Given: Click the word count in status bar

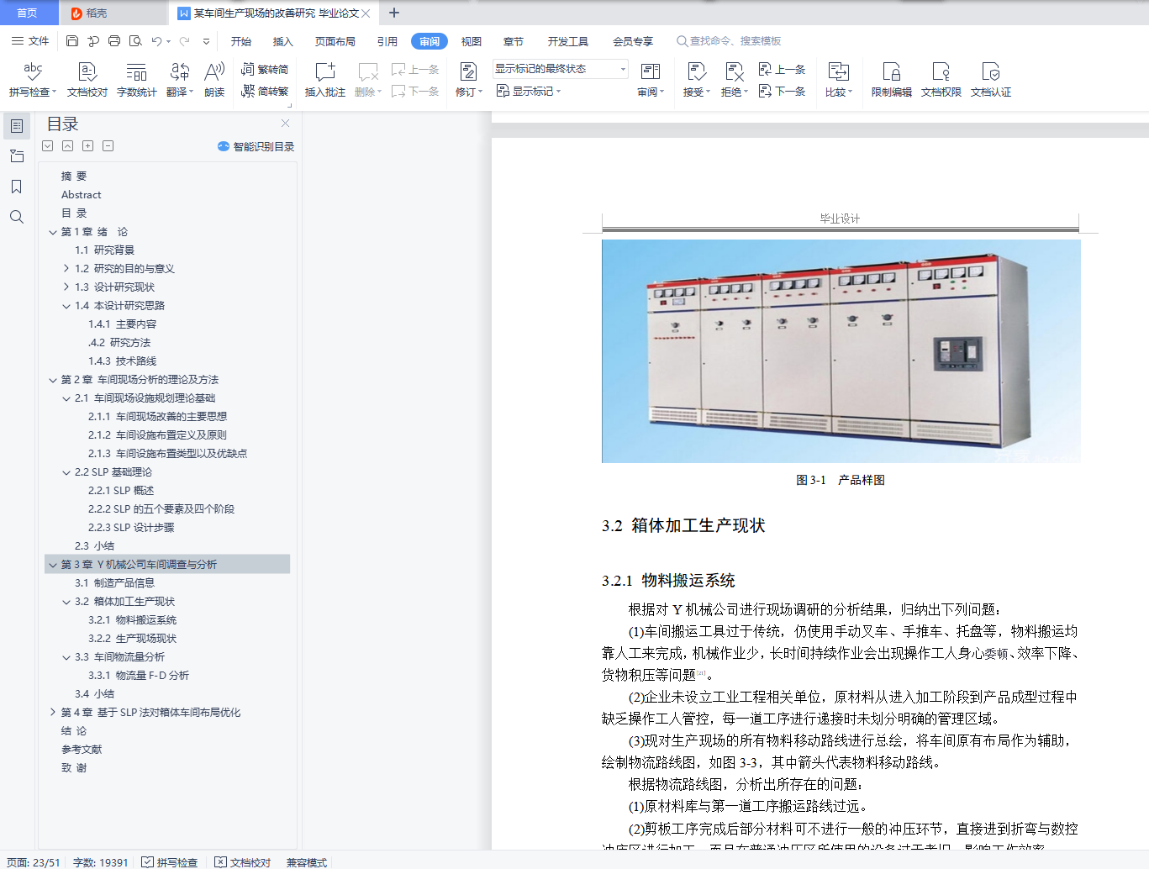Looking at the screenshot, I should point(100,862).
